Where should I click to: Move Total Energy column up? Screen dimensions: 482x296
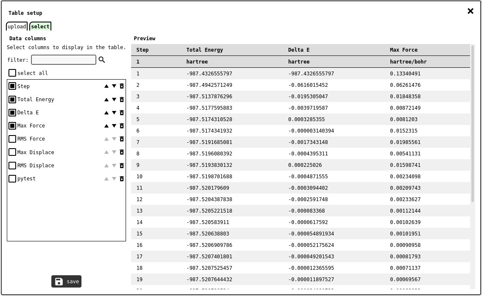106,100
